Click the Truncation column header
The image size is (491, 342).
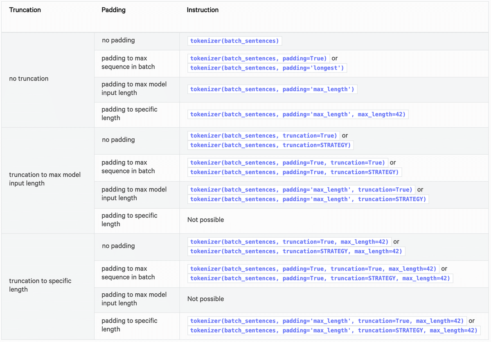click(25, 10)
